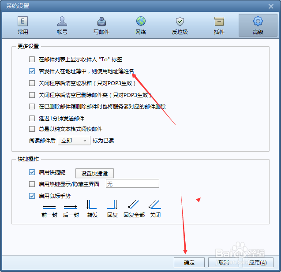This screenshot has height=272, width=281.
Task: Click the 回复 gesture icon
Action: coord(112,205)
